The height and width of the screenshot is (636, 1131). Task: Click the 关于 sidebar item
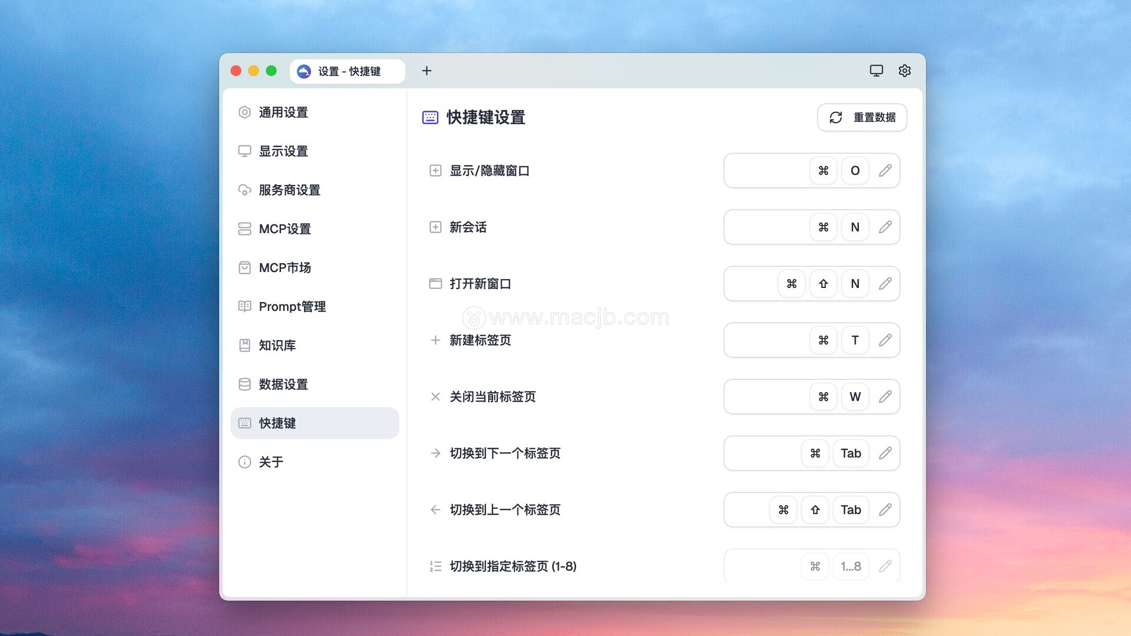(x=271, y=462)
